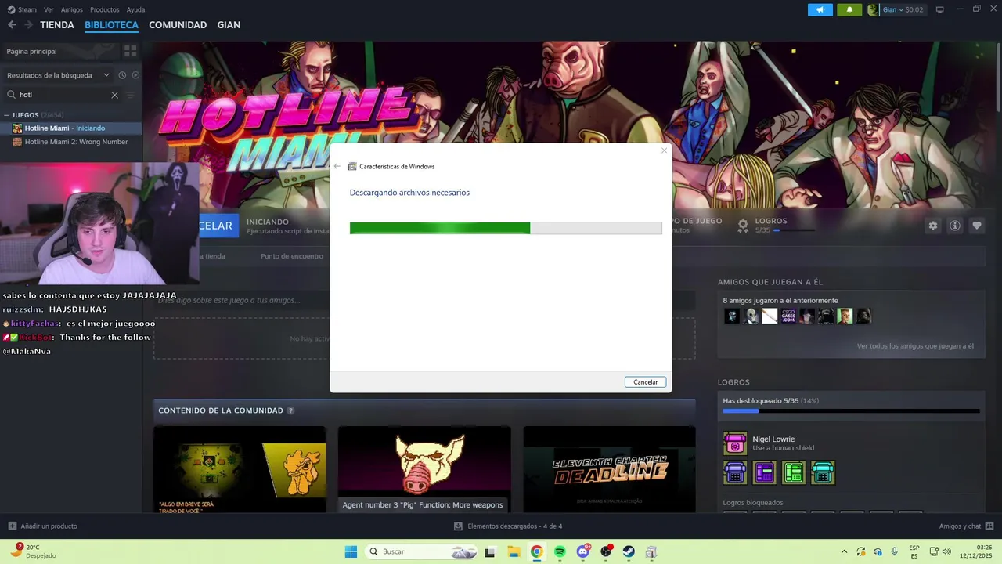Click the LOGROS progress indicator under banner
Screen dimensions: 1002x564
[777, 226]
